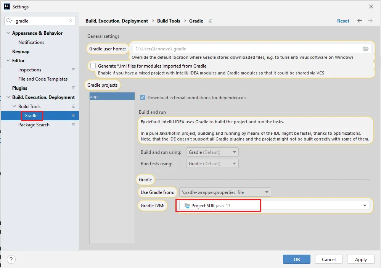
Task: Go back with the left arrow
Action: [x=360, y=21]
